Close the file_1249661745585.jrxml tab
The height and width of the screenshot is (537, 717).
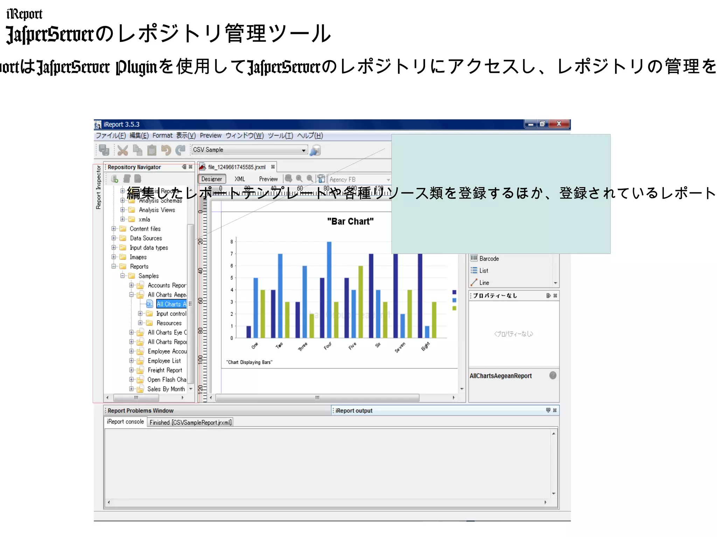273,167
